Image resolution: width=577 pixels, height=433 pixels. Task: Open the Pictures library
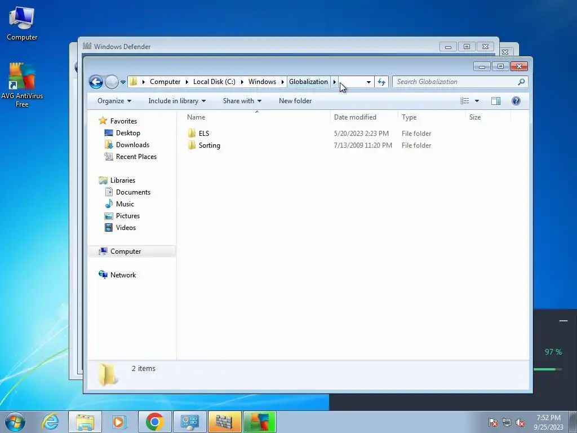128,215
